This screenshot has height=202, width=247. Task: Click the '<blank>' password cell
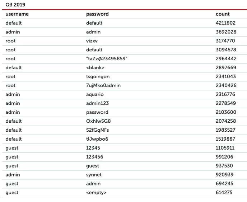(x=95, y=68)
